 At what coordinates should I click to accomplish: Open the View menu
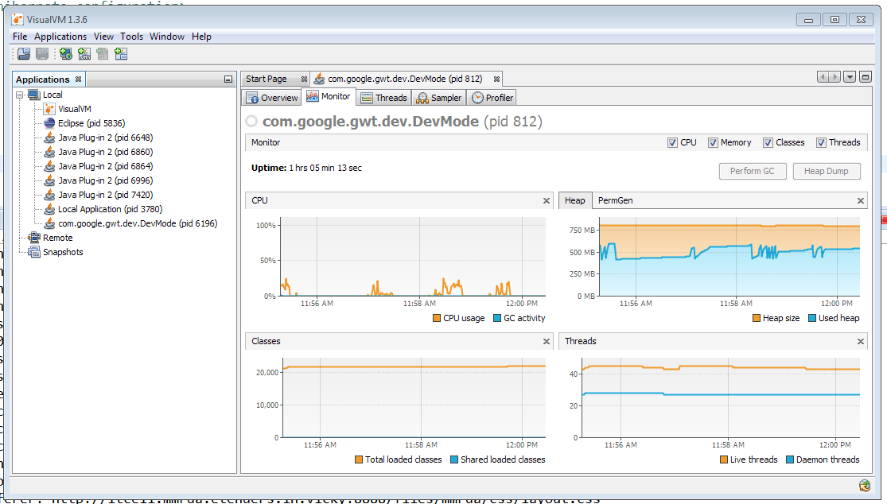point(103,36)
